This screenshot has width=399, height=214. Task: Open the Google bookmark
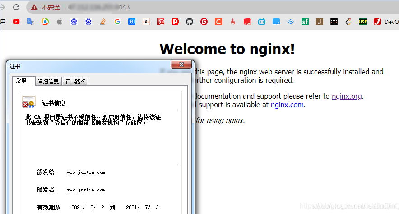coord(117,22)
